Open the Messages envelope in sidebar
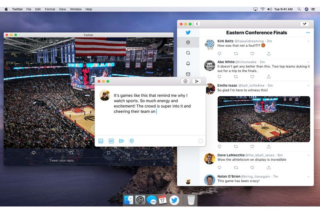Image resolution: width=320 pixels, height=213 pixels. pos(188,74)
